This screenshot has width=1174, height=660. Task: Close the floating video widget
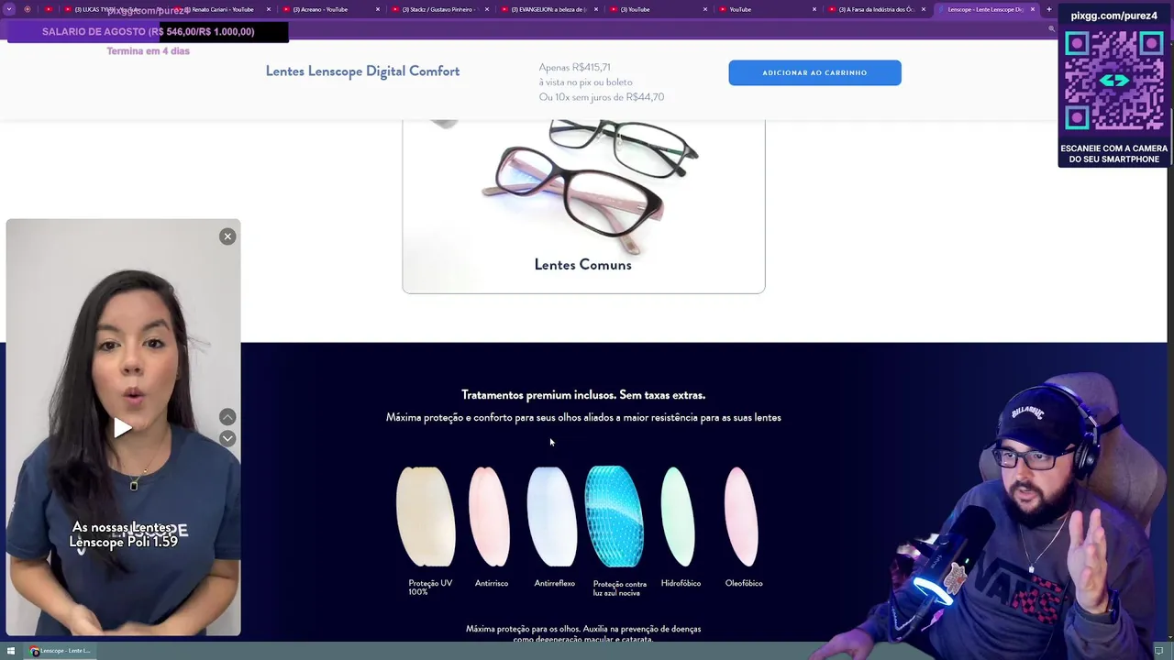coord(227,236)
